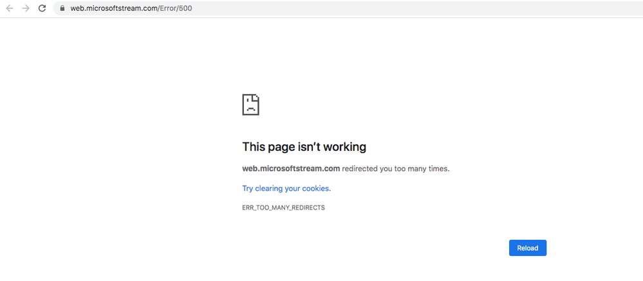The image size is (643, 281).
Task: Go back to the previous page
Action: [10, 8]
